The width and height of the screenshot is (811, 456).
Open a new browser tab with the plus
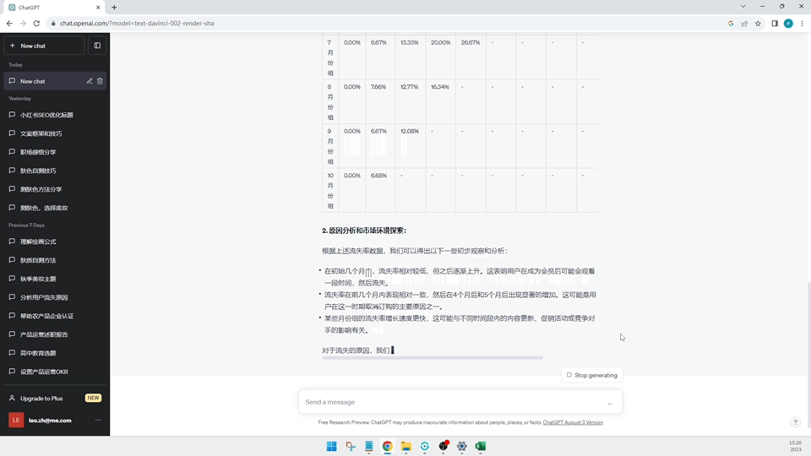(114, 8)
